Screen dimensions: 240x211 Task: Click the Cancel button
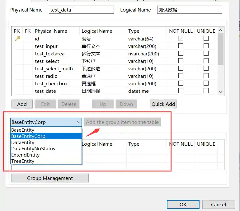tap(219, 204)
